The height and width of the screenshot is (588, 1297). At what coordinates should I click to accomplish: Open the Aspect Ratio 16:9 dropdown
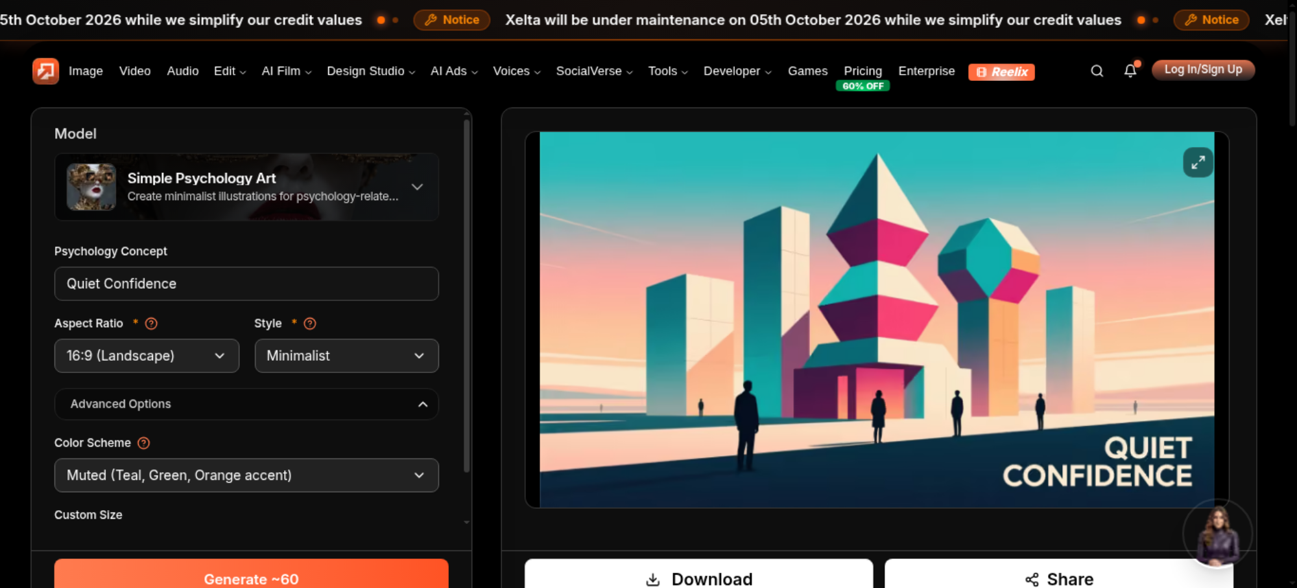(x=147, y=356)
